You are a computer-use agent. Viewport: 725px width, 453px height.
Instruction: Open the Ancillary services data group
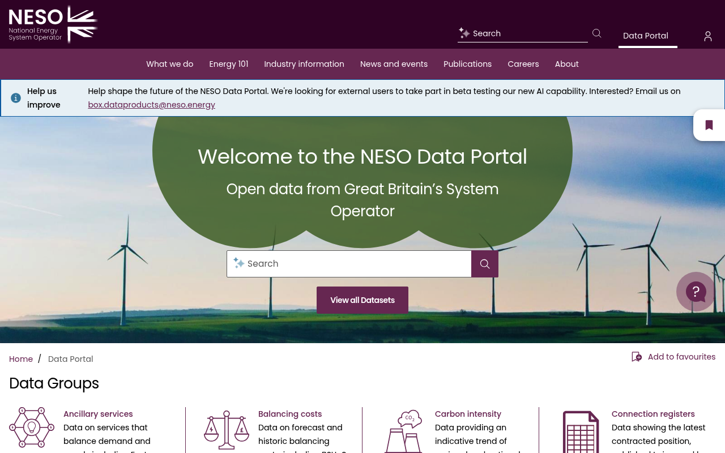click(x=98, y=414)
